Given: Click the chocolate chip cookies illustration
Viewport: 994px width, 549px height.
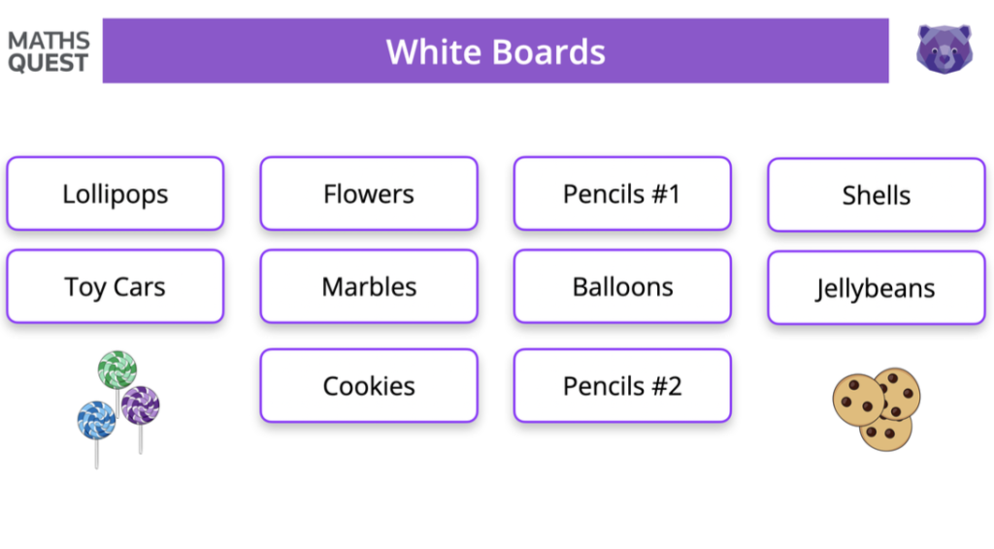Looking at the screenshot, I should [877, 408].
